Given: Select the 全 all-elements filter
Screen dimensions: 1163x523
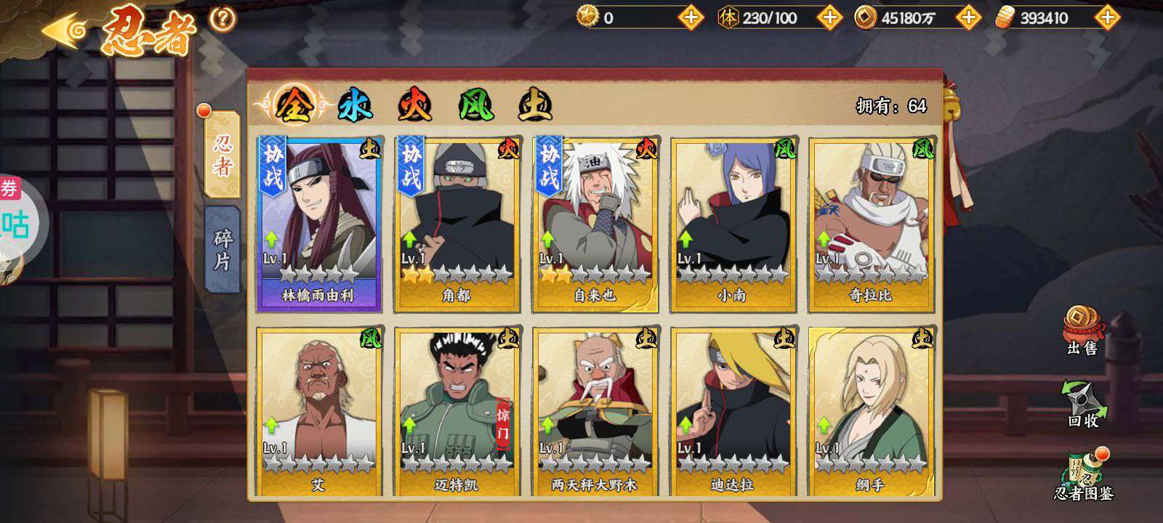Looking at the screenshot, I should 294,106.
